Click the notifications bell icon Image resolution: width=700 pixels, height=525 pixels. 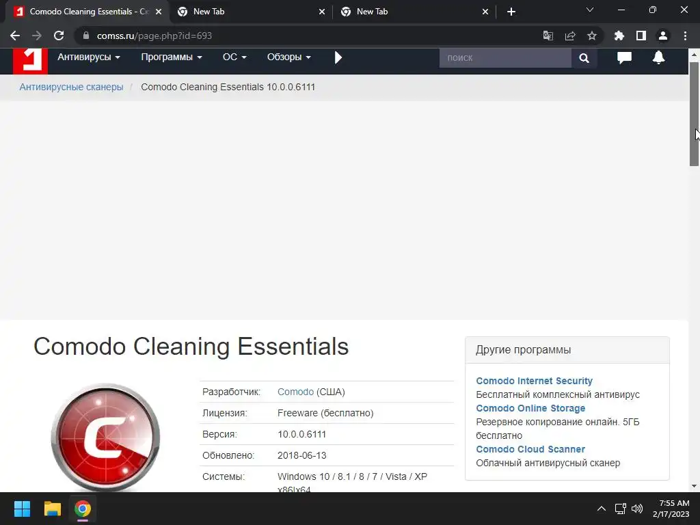[x=658, y=57]
